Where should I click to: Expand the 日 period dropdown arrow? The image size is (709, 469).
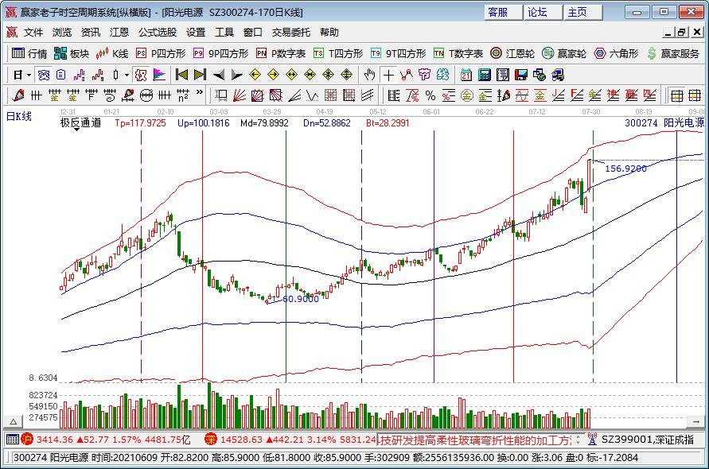[29, 75]
